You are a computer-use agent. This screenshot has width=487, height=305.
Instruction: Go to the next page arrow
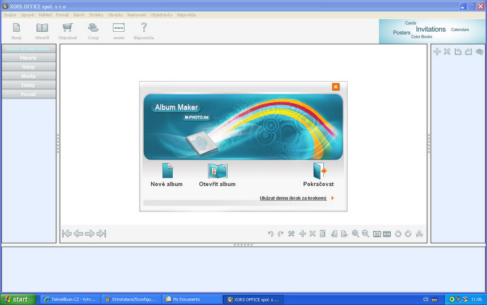click(x=90, y=234)
